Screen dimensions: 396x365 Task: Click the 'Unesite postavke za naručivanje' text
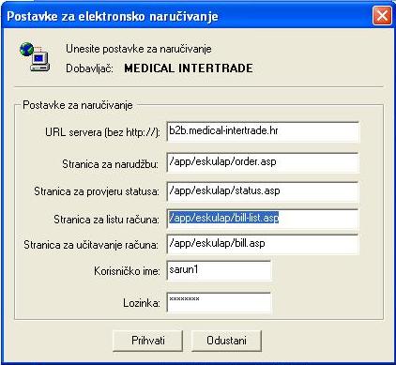point(139,49)
